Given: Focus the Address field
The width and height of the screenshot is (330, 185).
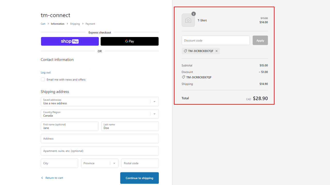Looking at the screenshot, I should click(100, 138).
